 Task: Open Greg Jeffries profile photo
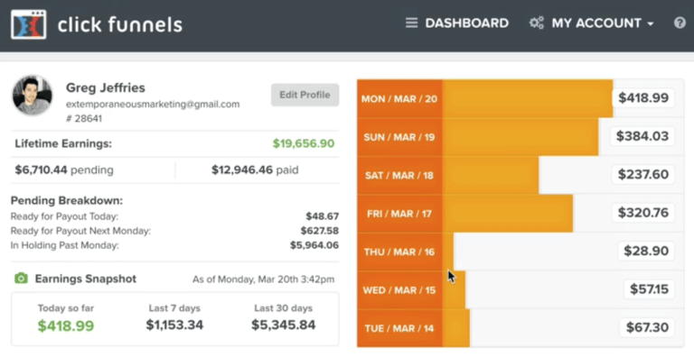pos(32,95)
